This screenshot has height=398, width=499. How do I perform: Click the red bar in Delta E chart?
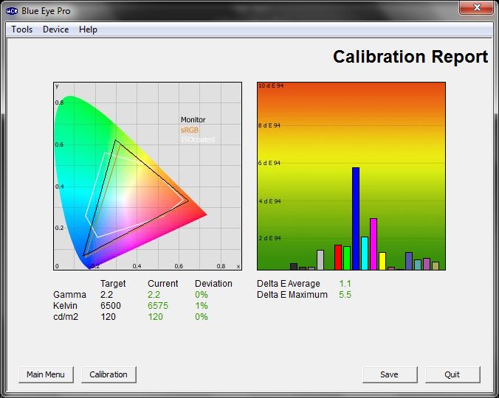[338, 257]
